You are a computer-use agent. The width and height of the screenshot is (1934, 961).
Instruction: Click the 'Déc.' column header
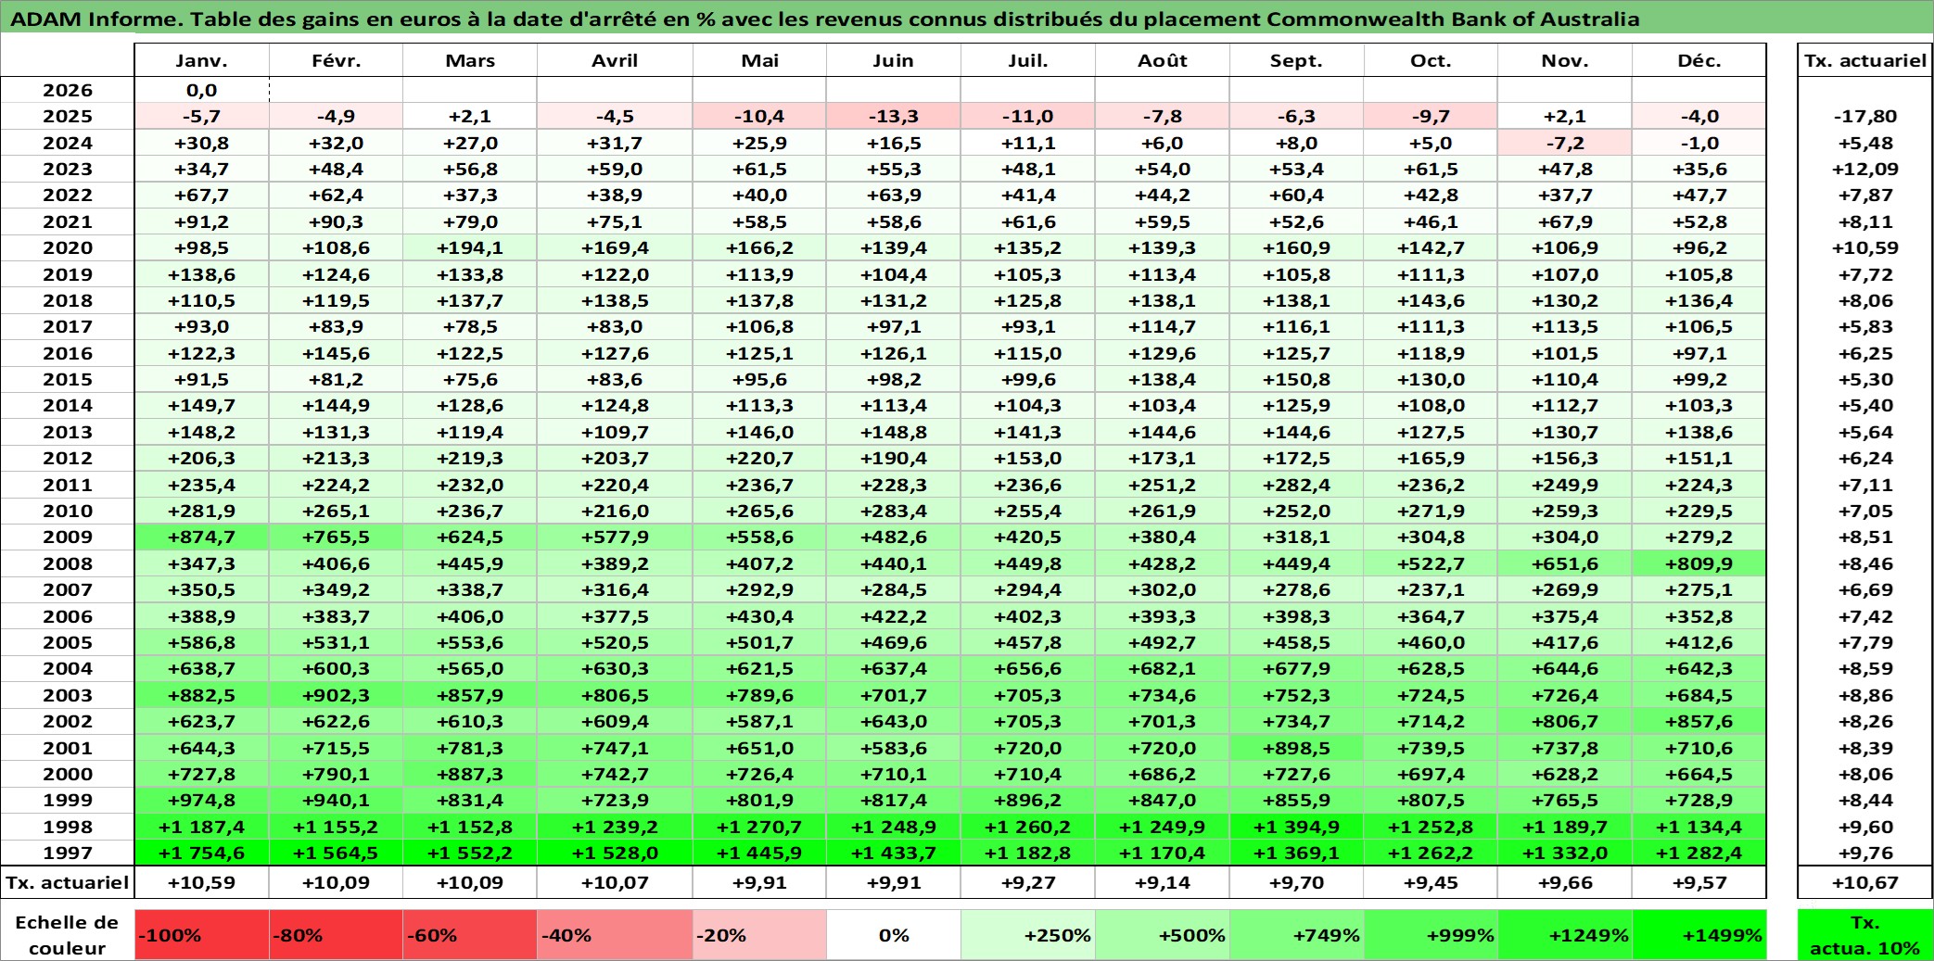tap(1699, 60)
